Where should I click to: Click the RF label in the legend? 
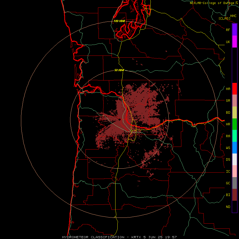tap(228, 30)
